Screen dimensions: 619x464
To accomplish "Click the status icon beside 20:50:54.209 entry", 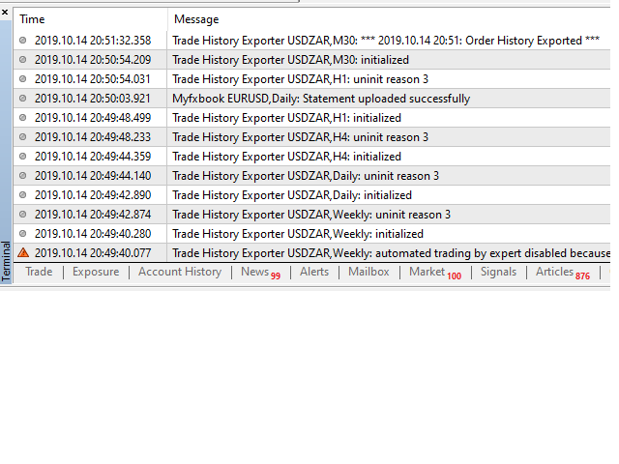I will 23,60.
